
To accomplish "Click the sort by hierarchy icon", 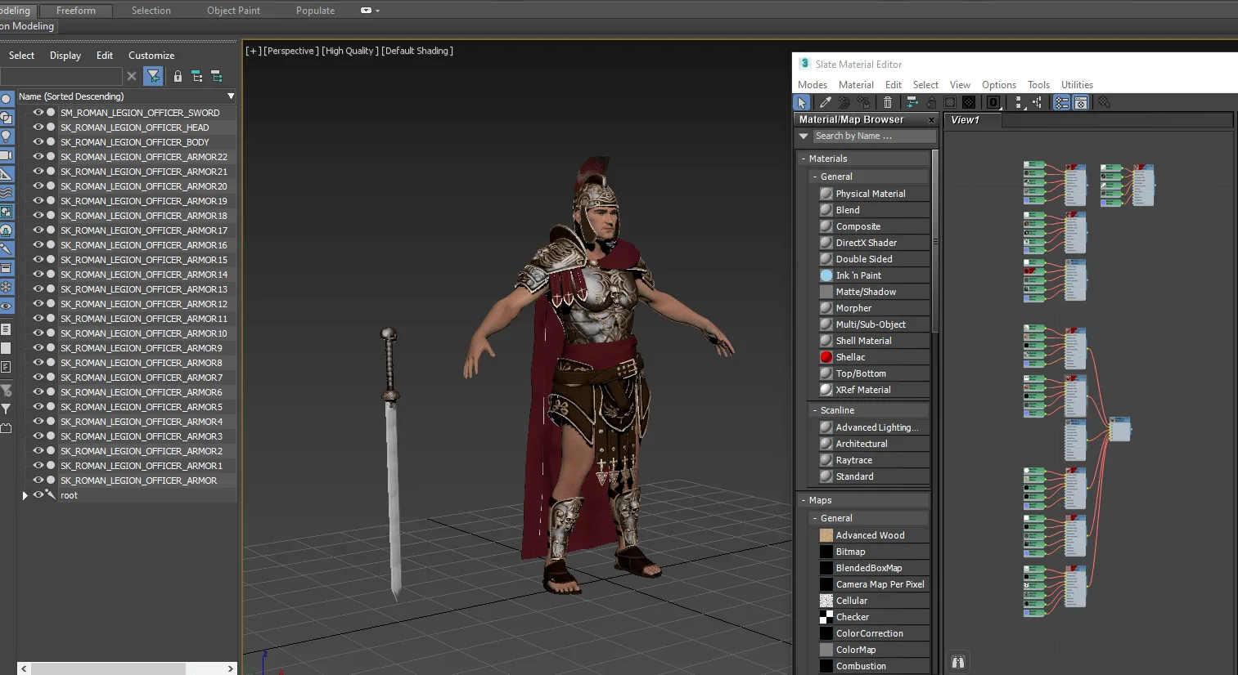I will [x=197, y=76].
